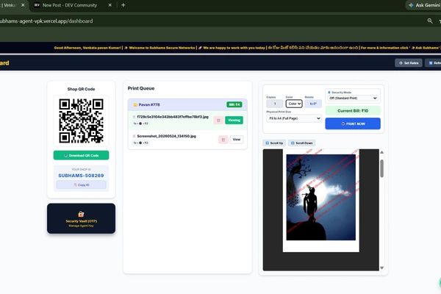Screen dimensions: 441x294
Task: Open the Color mode dropdown
Action: (x=294, y=104)
